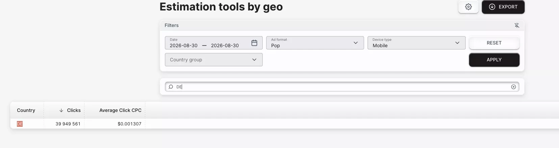This screenshot has height=148, width=559.
Task: Click the 39 949 561 clicks value
Action: tap(68, 124)
